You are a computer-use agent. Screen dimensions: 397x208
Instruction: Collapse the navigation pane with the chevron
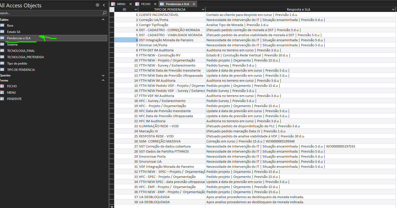pos(104,5)
